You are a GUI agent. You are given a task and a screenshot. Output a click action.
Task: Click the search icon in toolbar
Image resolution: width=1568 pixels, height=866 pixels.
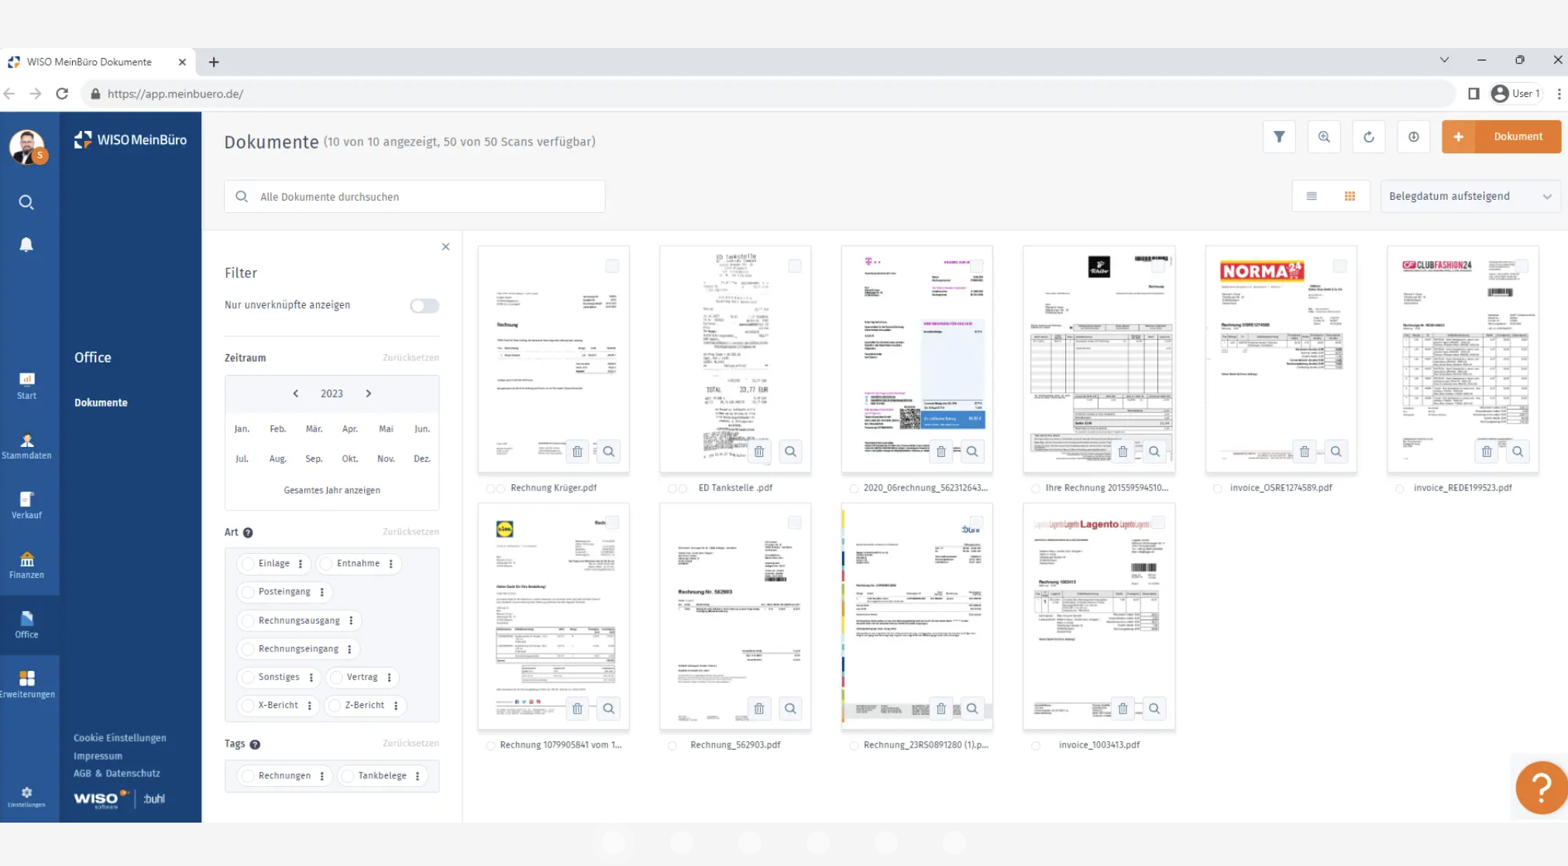[1324, 136]
